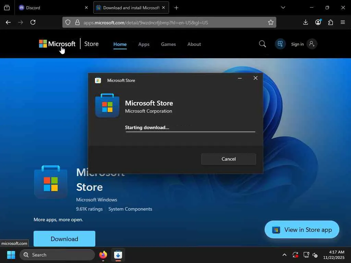Expand the list all tabs chevron
This screenshot has height=263, width=351.
point(283,8)
